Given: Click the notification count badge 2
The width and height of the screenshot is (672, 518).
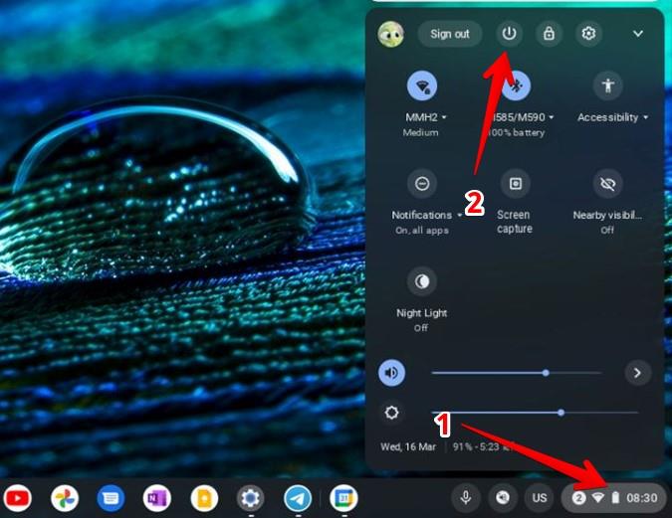Looking at the screenshot, I should point(578,498).
